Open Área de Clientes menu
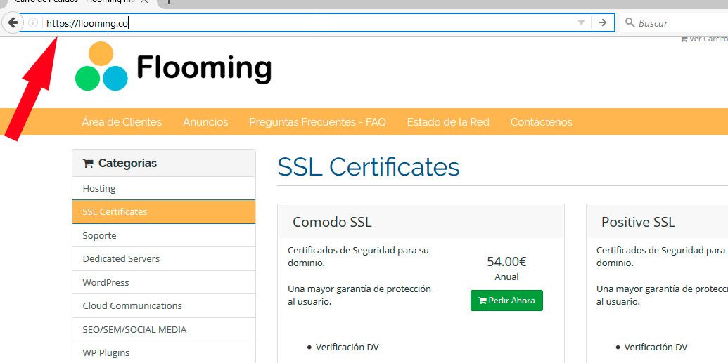This screenshot has height=363, width=728. (x=122, y=122)
